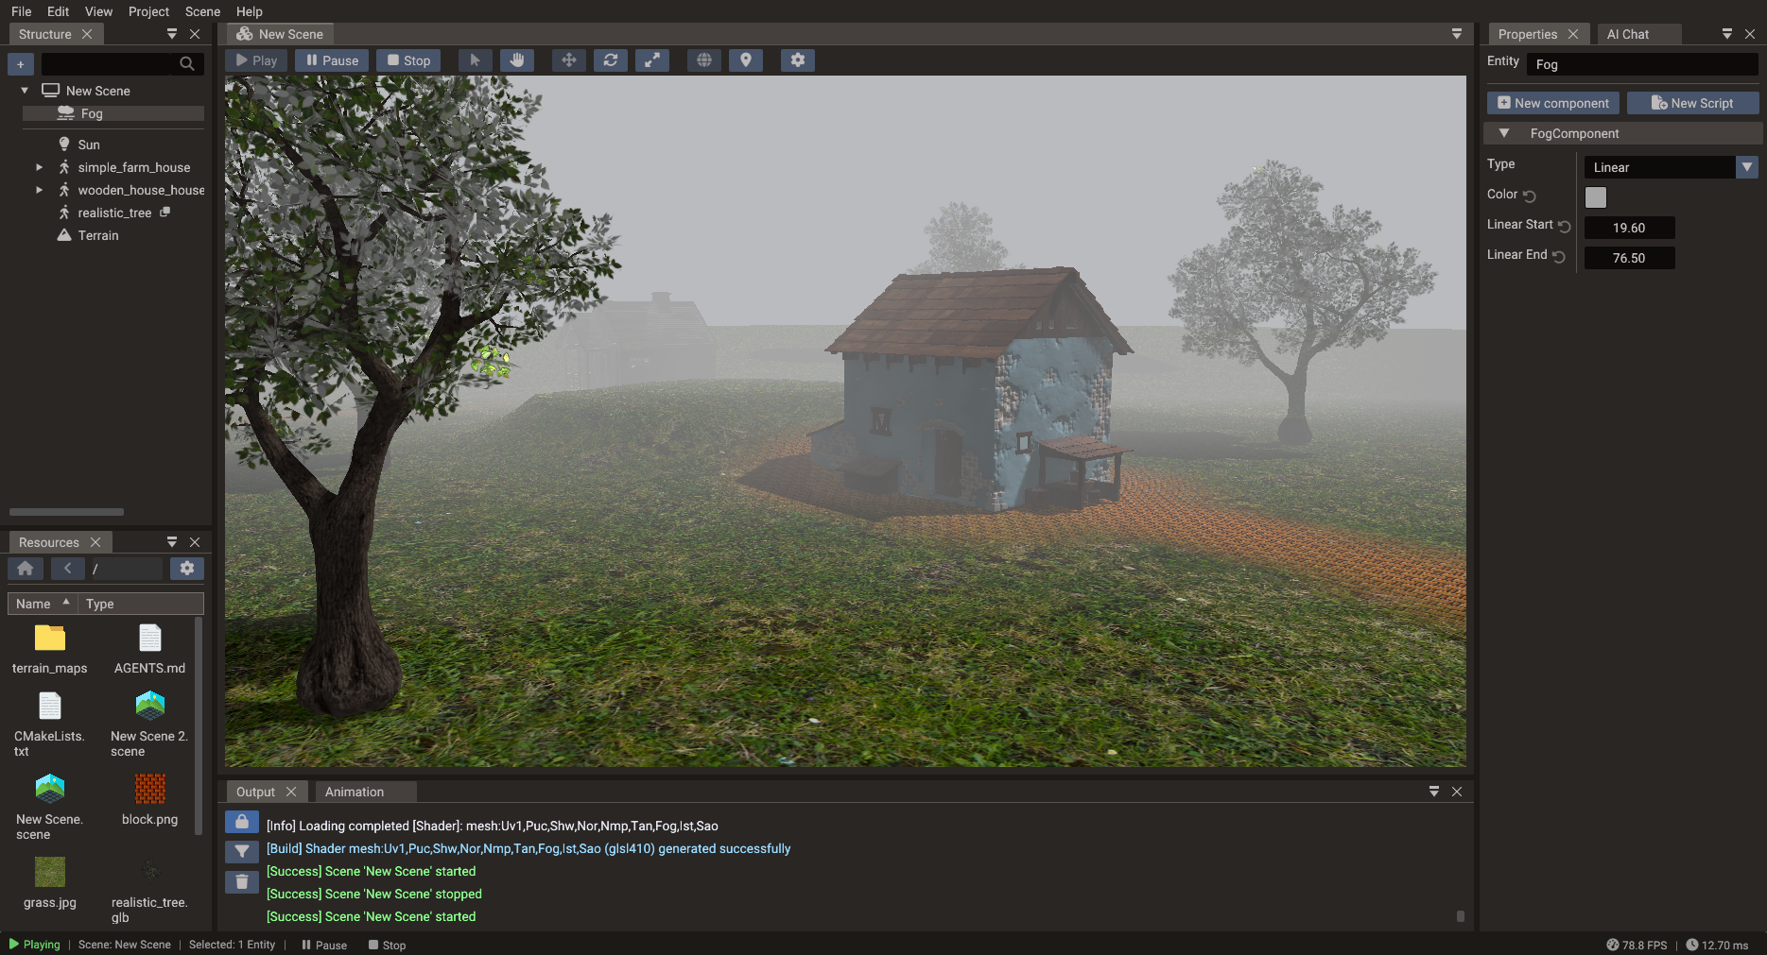Go to Resources home folder
1767x955 pixels.
click(26, 569)
